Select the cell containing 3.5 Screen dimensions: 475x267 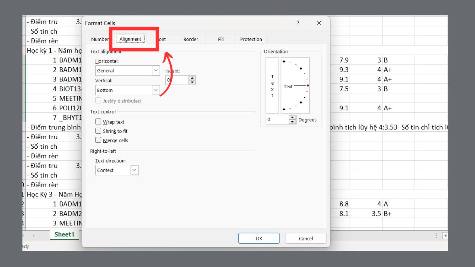pos(366,213)
